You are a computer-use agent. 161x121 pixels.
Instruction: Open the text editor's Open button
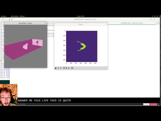tap(3, 19)
